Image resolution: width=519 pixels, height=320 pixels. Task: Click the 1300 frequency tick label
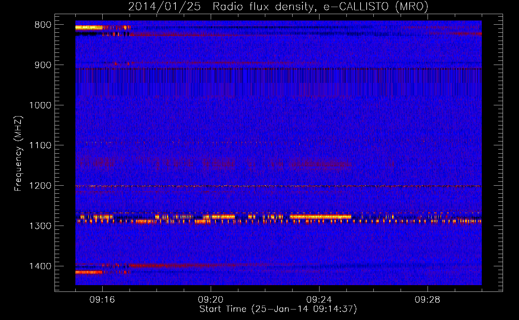pyautogui.click(x=40, y=226)
